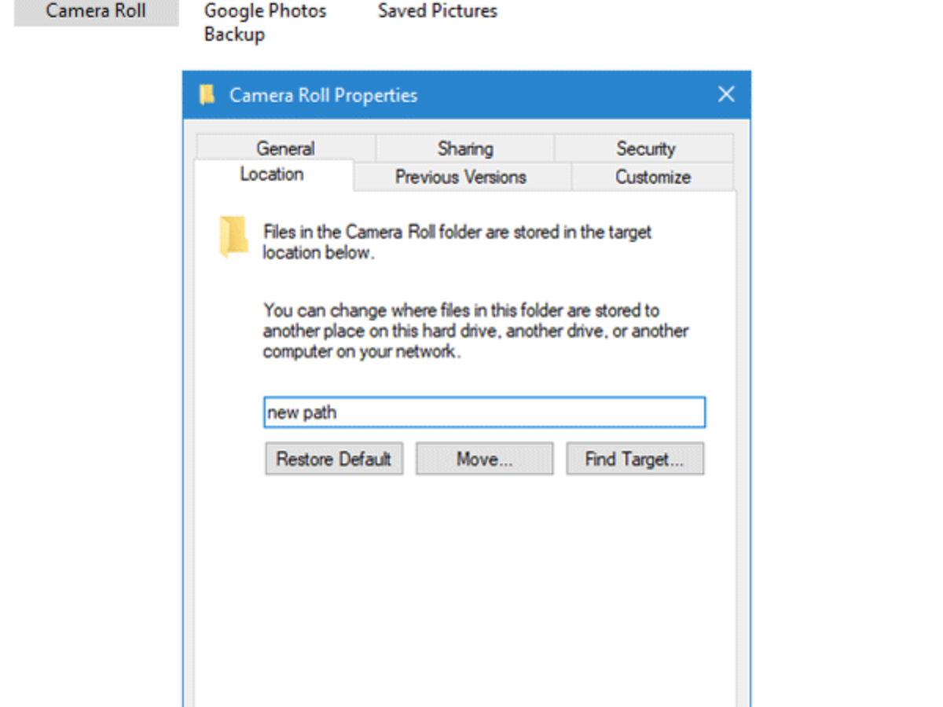Viewport: 943px width, 707px height.
Task: Open the Previous Versions tab
Action: [x=460, y=178]
